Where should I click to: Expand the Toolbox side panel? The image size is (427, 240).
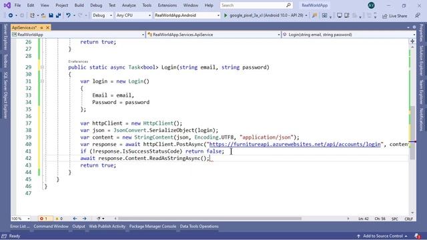pyautogui.click(x=5, y=61)
